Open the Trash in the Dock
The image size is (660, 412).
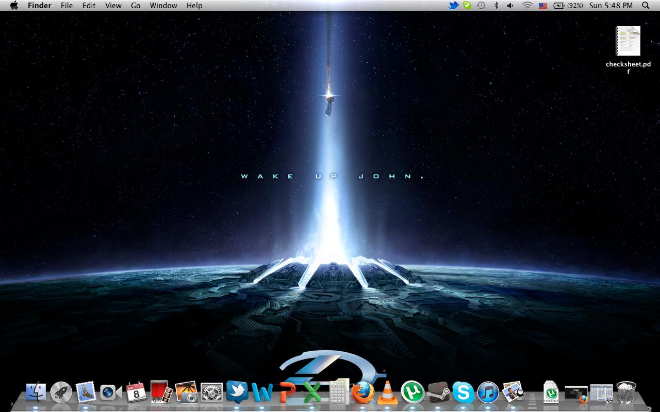click(626, 392)
